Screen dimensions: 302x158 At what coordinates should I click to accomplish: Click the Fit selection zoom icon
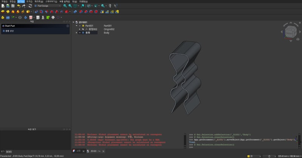coord(70,6)
